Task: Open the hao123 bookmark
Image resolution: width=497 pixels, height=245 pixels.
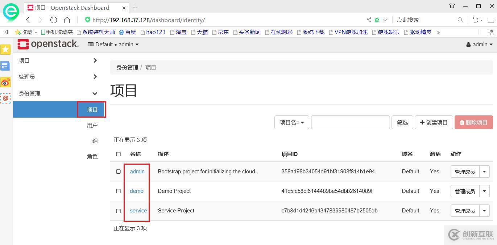Action: click(x=153, y=32)
